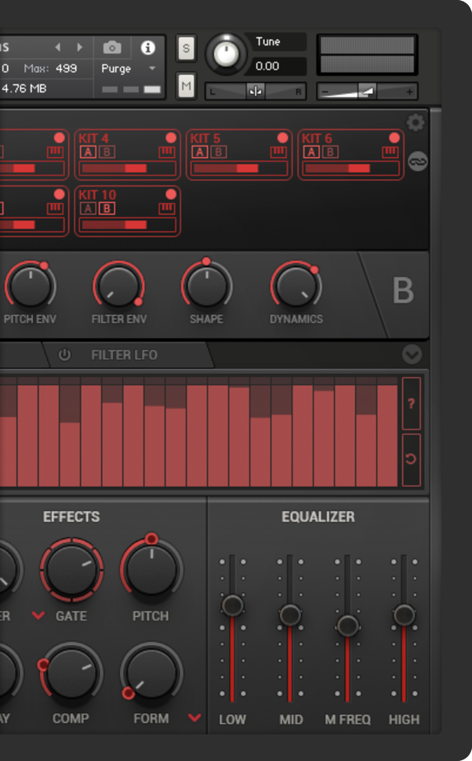Click the output level meter display
This screenshot has width=472, height=761.
(x=367, y=54)
